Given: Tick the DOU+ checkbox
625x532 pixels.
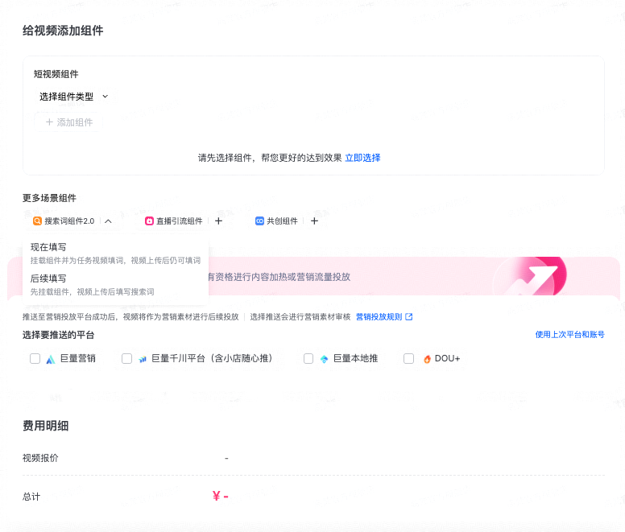Looking at the screenshot, I should pyautogui.click(x=408, y=358).
